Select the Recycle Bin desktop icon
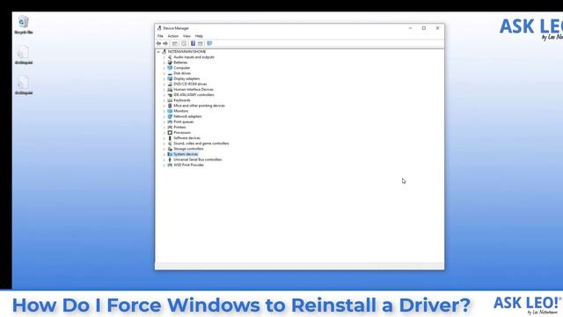Viewport: 563px width, 317px height. 24,25
